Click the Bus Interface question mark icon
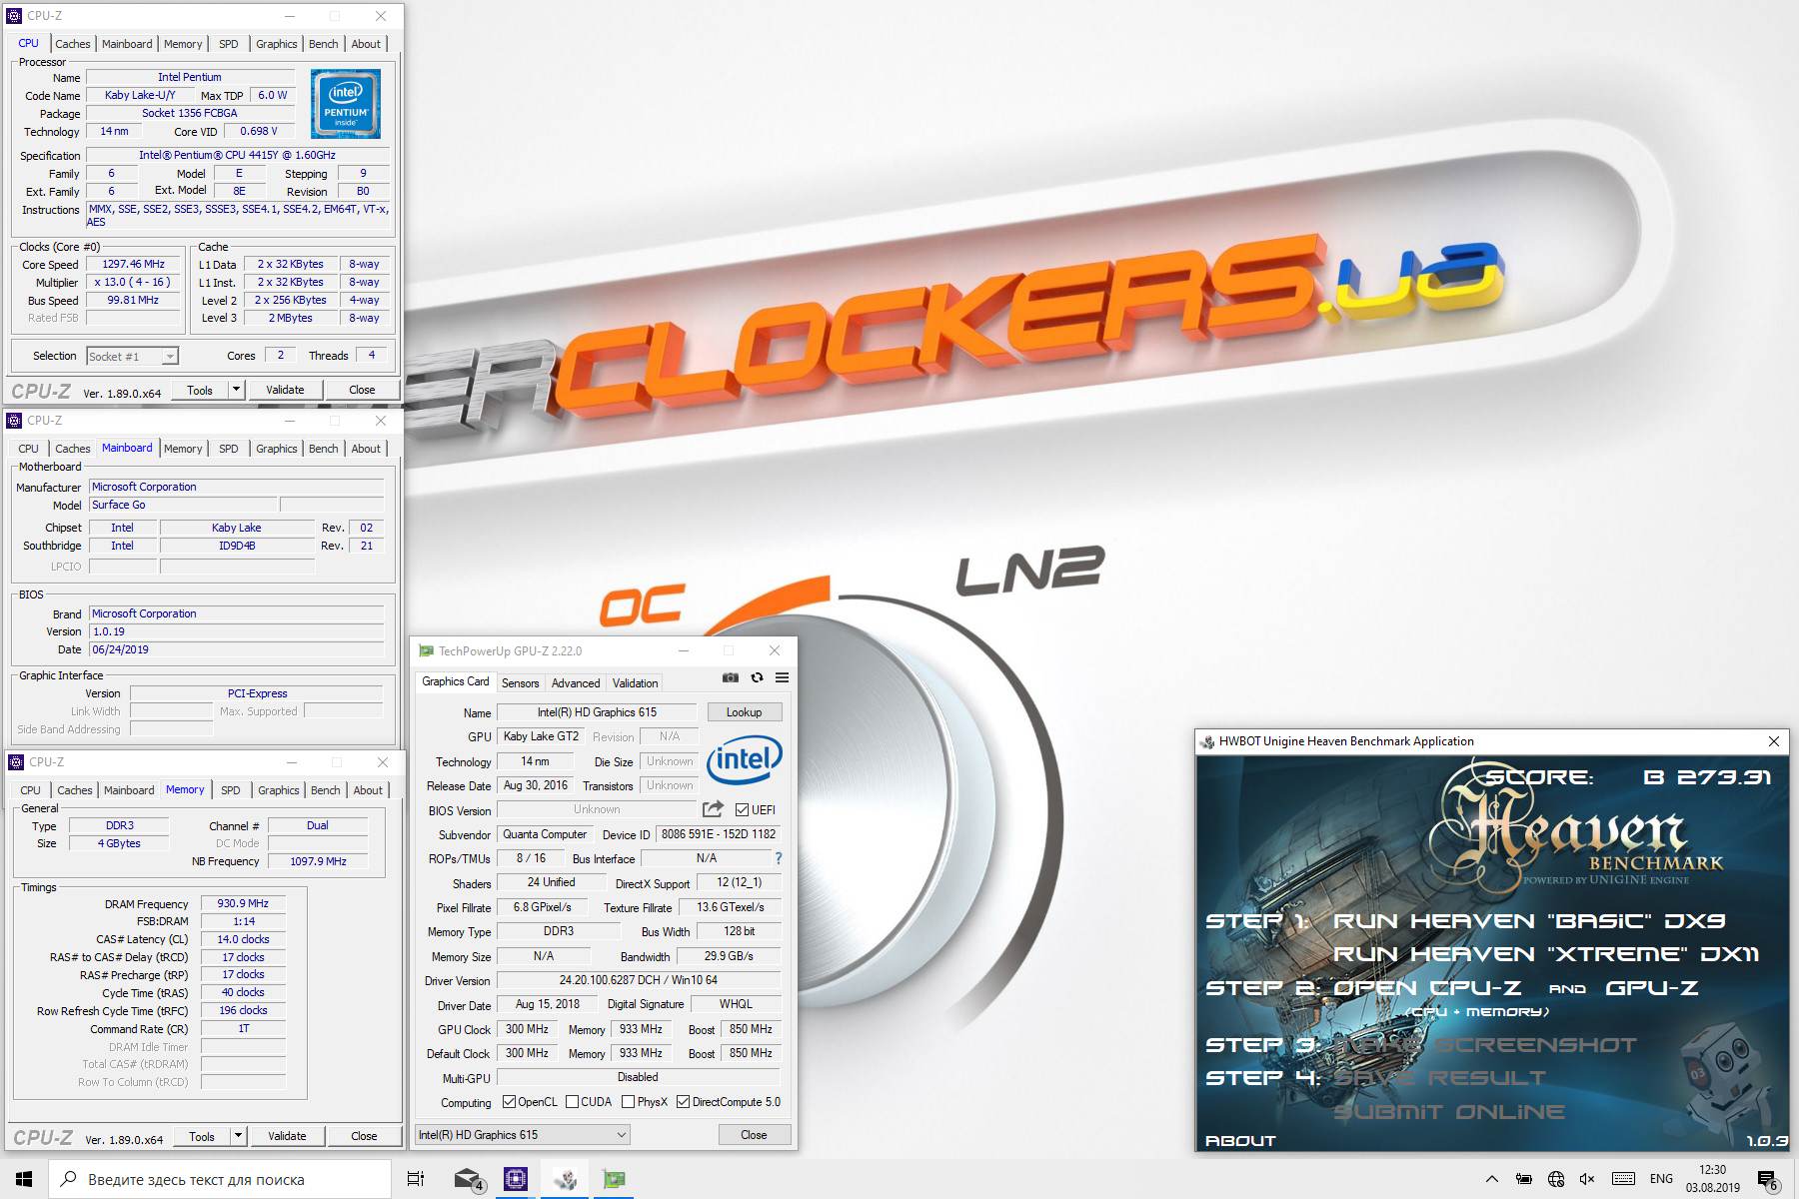 pos(779,858)
